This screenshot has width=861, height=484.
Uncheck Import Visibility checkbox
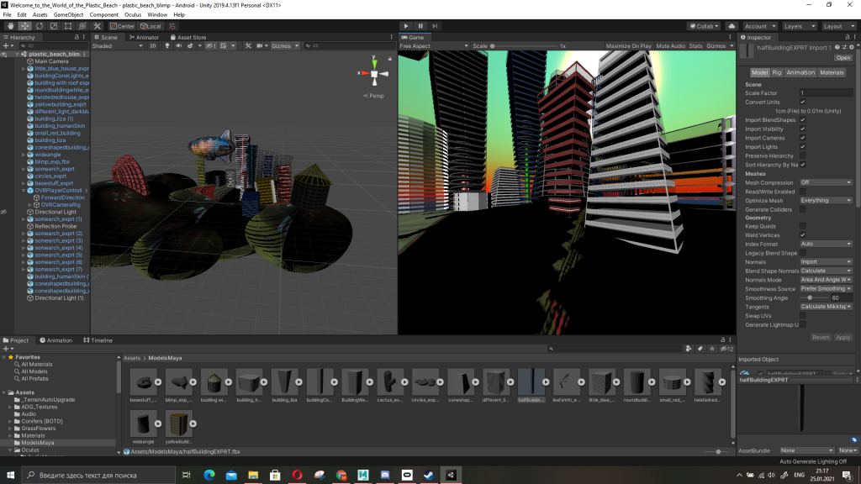pyautogui.click(x=803, y=129)
